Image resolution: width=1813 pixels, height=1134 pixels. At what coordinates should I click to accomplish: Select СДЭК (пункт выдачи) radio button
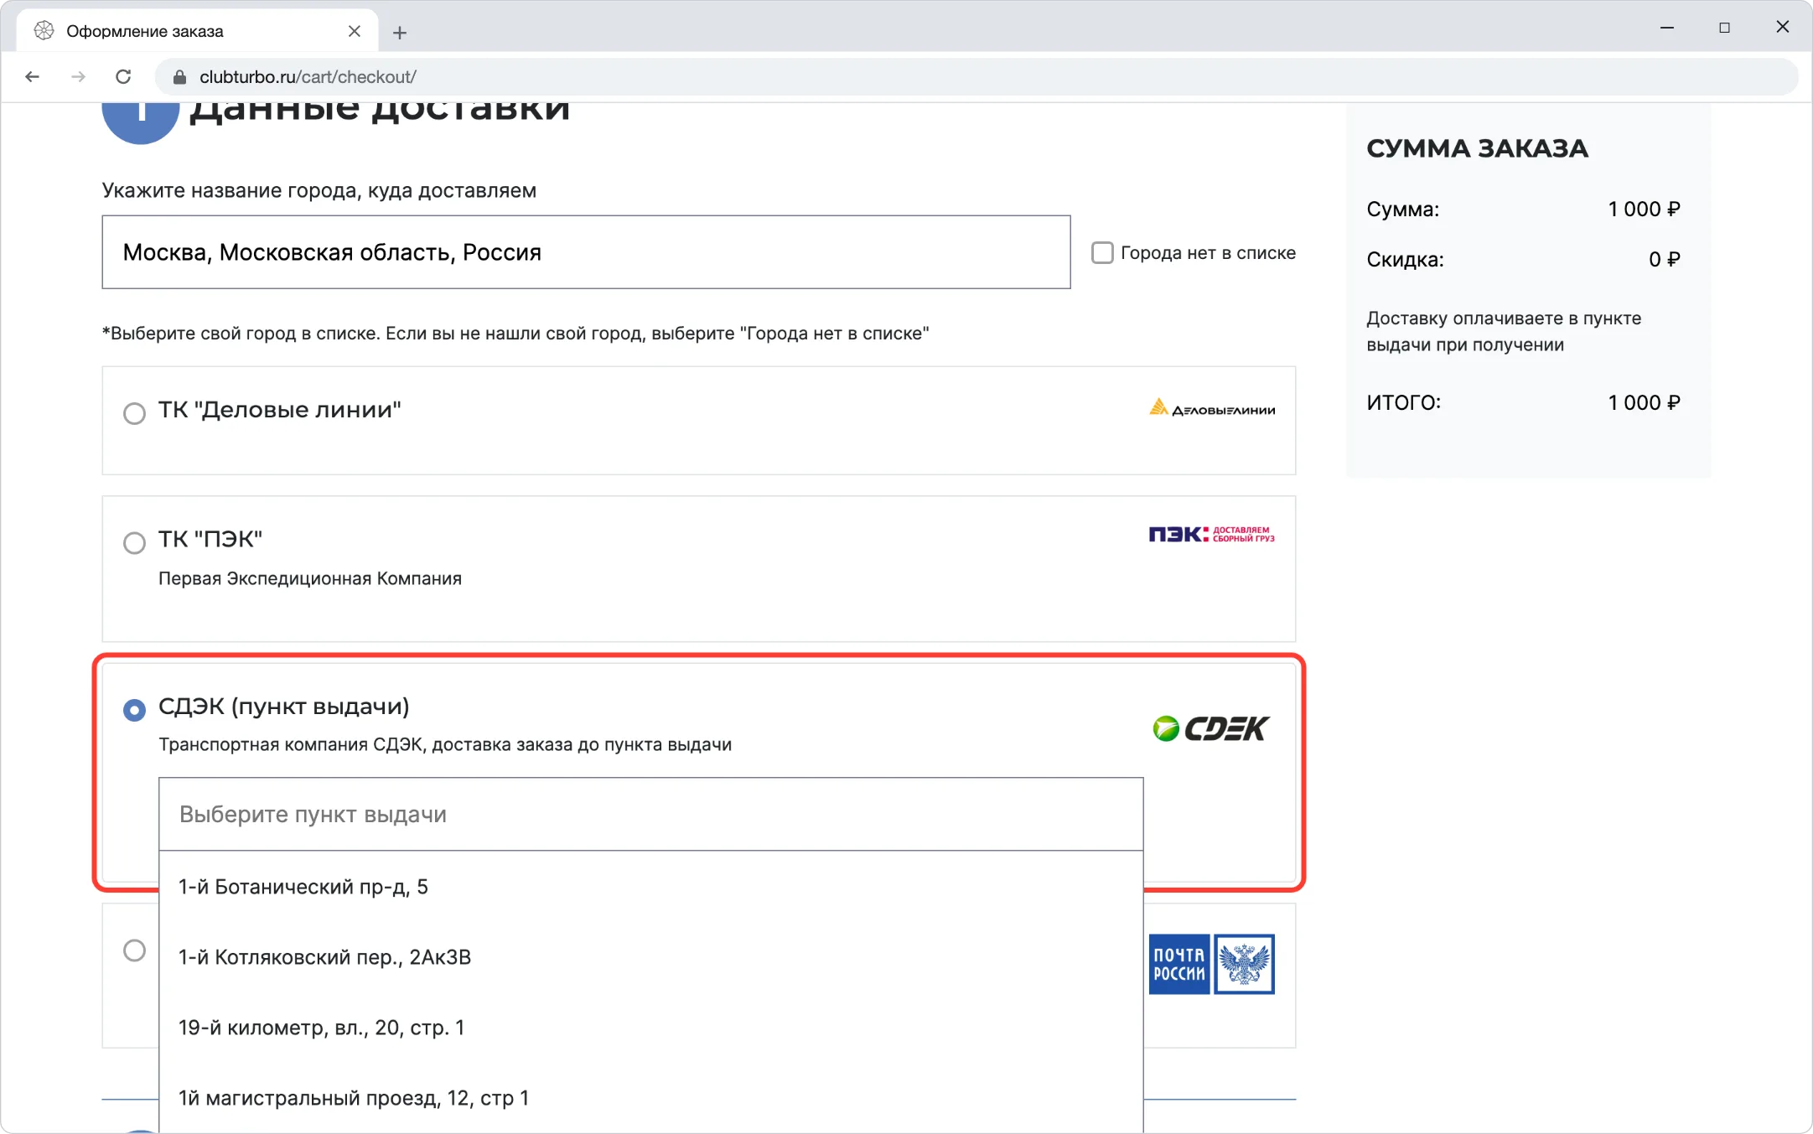pyautogui.click(x=134, y=710)
